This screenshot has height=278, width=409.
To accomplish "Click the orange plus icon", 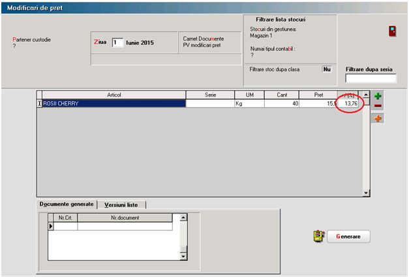I will point(377,119).
